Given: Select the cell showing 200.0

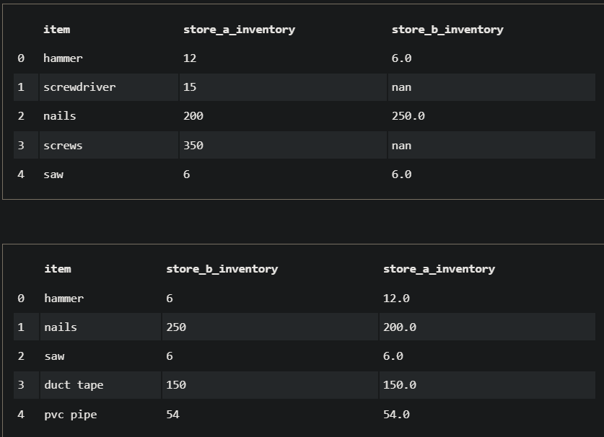Looking at the screenshot, I should [x=400, y=327].
